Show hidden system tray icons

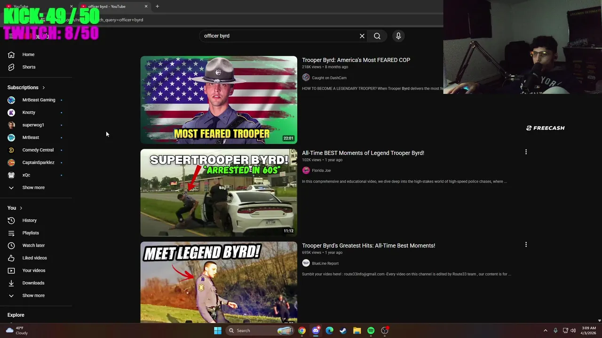pyautogui.click(x=546, y=330)
